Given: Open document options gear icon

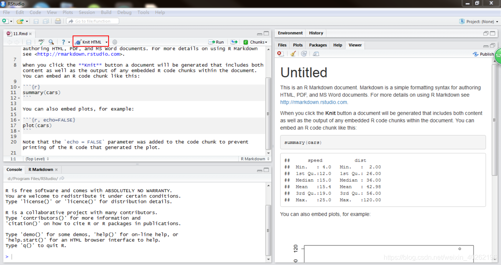Looking at the screenshot, I should [x=115, y=42].
